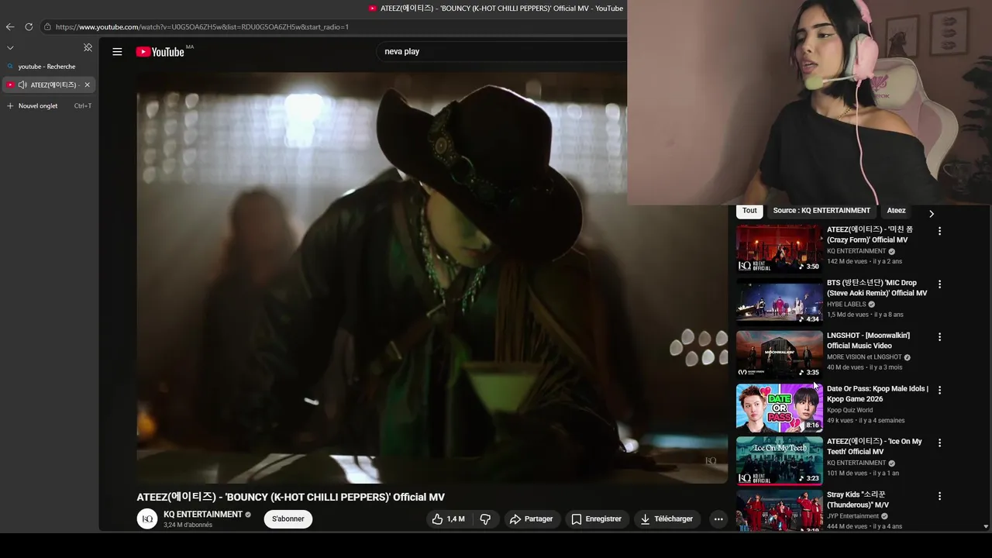This screenshot has height=558, width=992.
Task: Open options menu for Date Or Pass video
Action: [939, 390]
